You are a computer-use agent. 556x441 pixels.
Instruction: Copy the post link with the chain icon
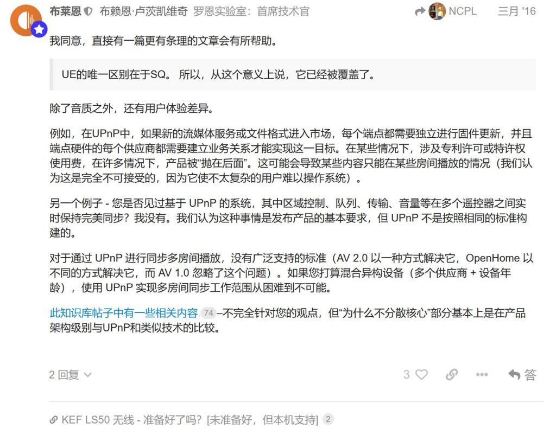(452, 374)
